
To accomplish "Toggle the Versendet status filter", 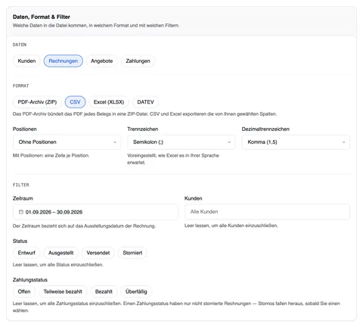I will click(98, 253).
